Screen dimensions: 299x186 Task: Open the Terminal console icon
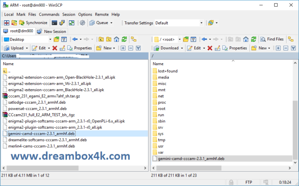click(x=55, y=23)
